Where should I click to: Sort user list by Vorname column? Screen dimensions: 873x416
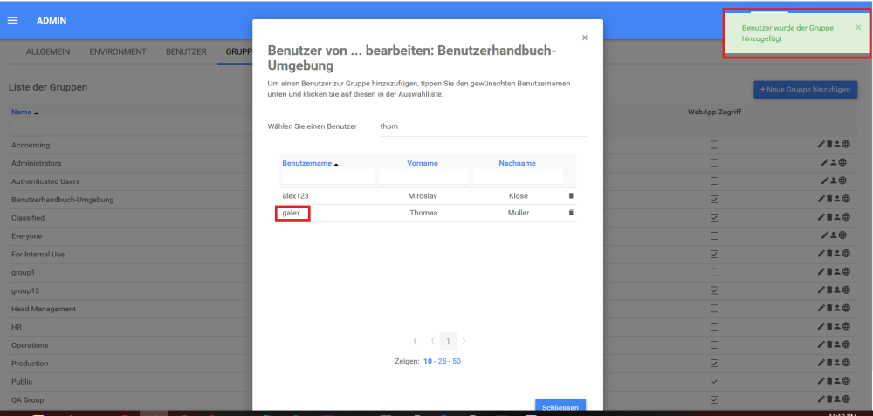pos(423,163)
